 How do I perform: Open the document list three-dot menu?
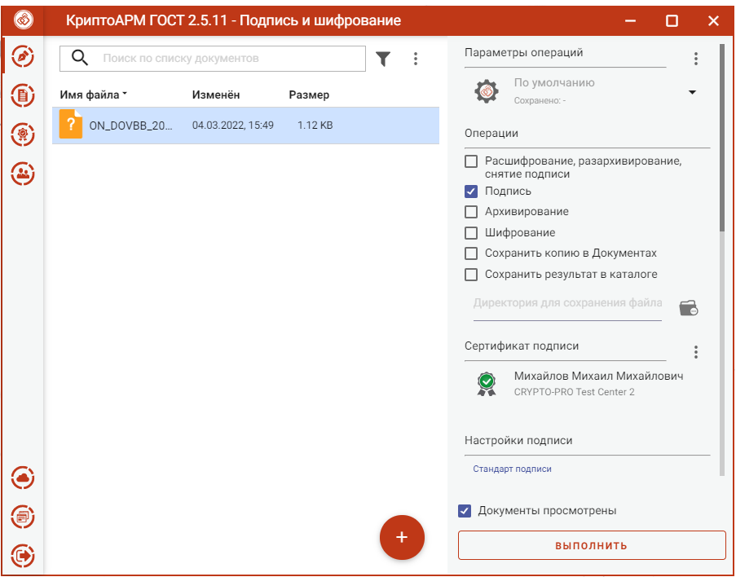click(x=416, y=59)
